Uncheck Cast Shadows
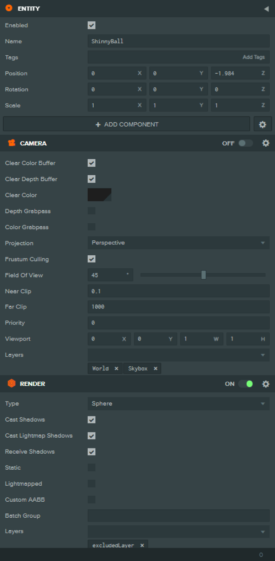 pyautogui.click(x=92, y=420)
